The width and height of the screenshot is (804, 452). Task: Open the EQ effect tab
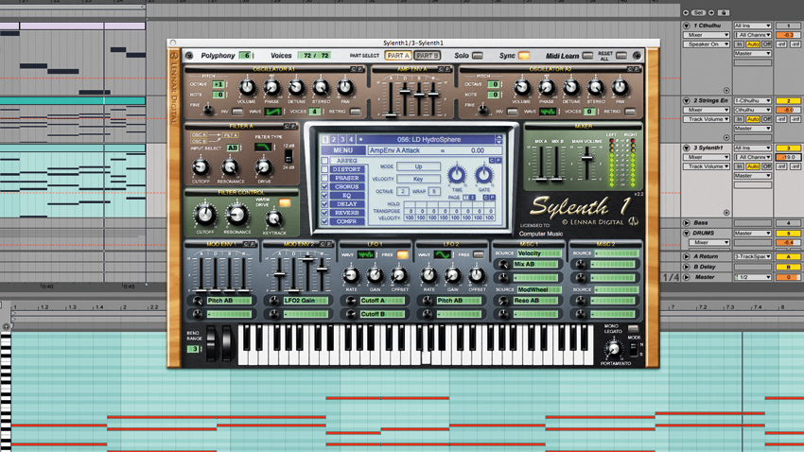pyautogui.click(x=346, y=195)
